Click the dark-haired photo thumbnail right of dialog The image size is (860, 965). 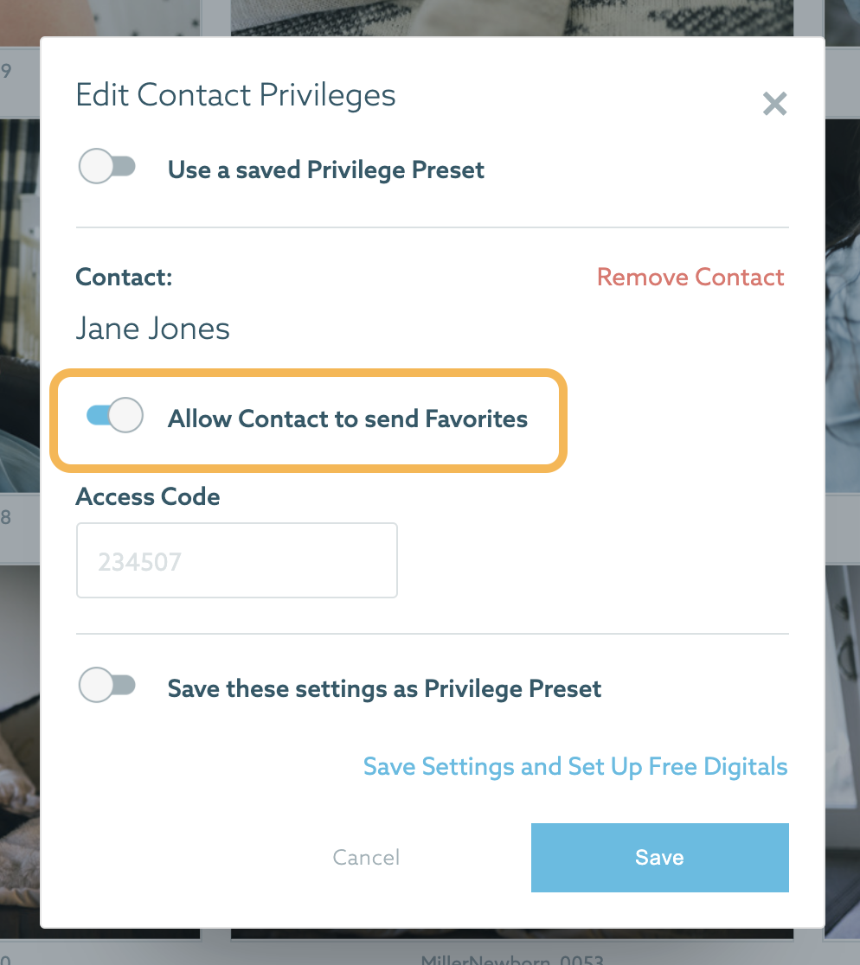pos(842,305)
